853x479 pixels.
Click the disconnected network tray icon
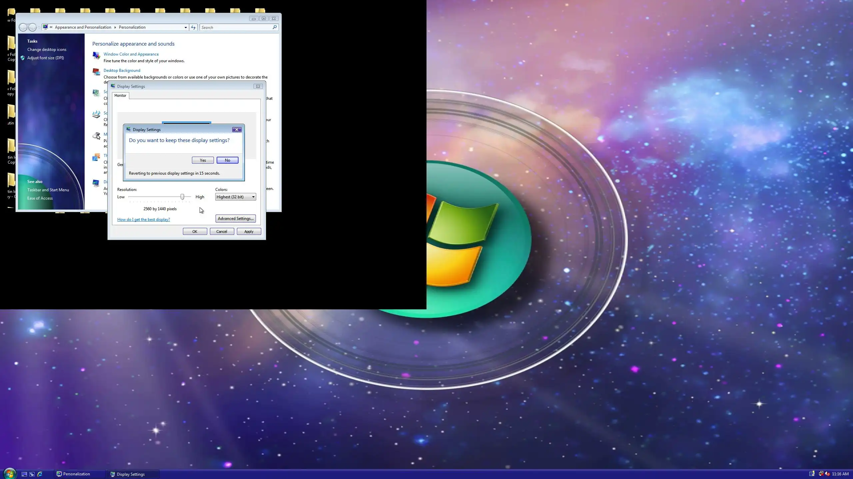click(821, 474)
